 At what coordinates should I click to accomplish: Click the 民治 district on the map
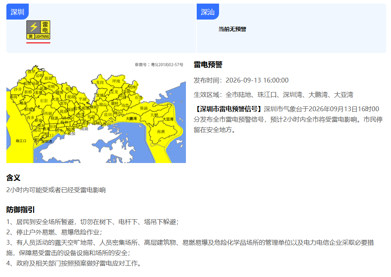pos(63,111)
